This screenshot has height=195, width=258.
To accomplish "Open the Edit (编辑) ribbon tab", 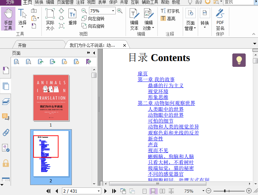I will coord(50,2).
